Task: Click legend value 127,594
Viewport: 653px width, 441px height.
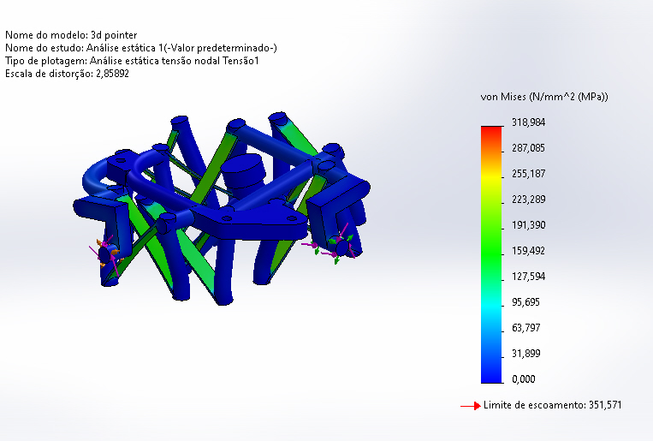Action: pyautogui.click(x=528, y=277)
